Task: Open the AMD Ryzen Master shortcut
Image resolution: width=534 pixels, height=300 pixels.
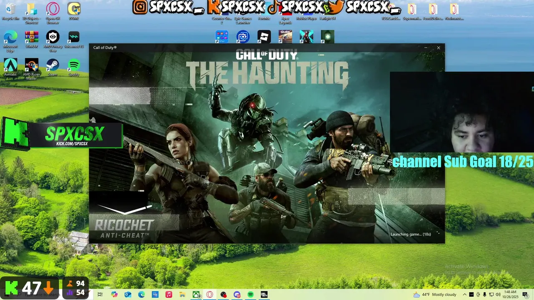Action: [x=32, y=69]
